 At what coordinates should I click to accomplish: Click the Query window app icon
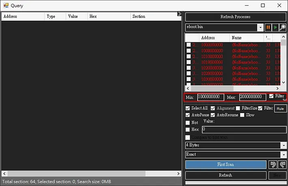point(6,5)
